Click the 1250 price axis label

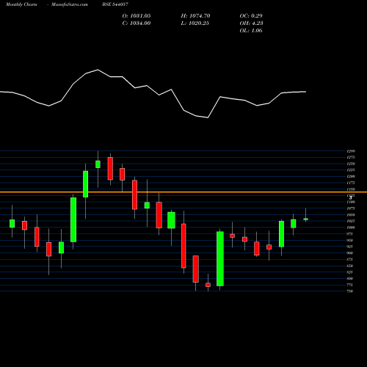[351, 164]
